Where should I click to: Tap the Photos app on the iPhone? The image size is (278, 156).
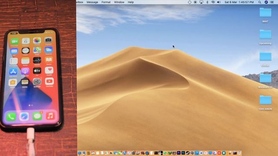coord(37,41)
